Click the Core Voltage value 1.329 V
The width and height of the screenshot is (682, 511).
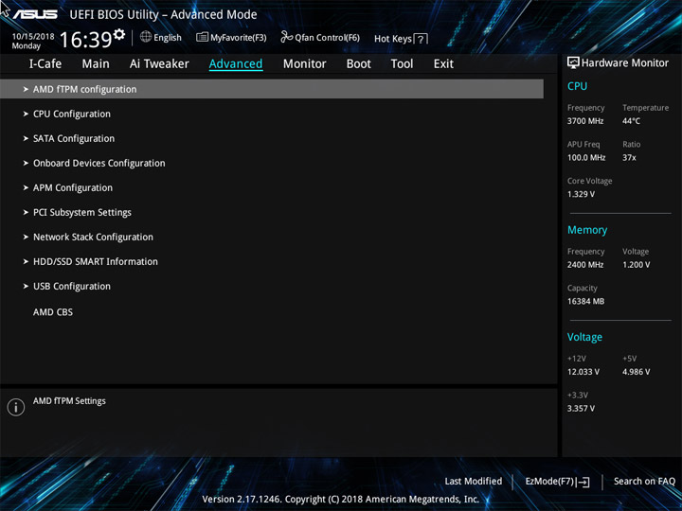(x=581, y=194)
